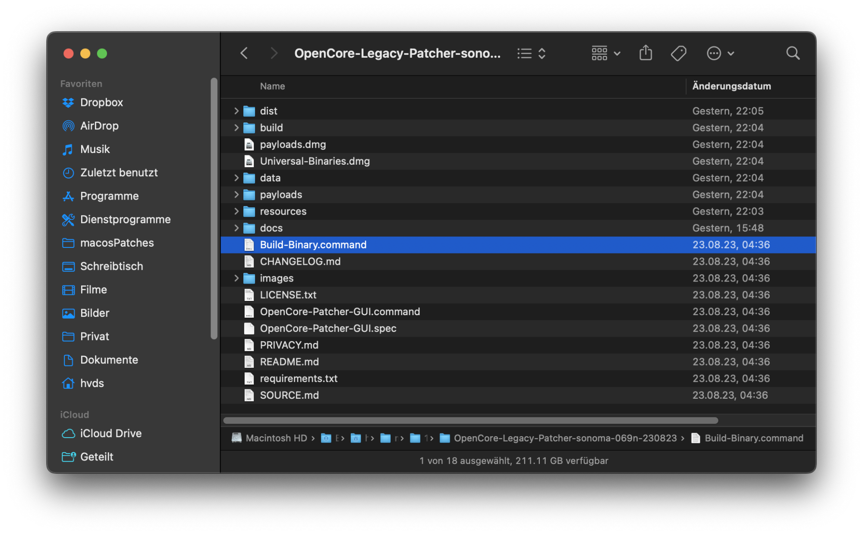Viewport: 863px width, 535px height.
Task: Switch view with the list view selector
Action: point(532,53)
